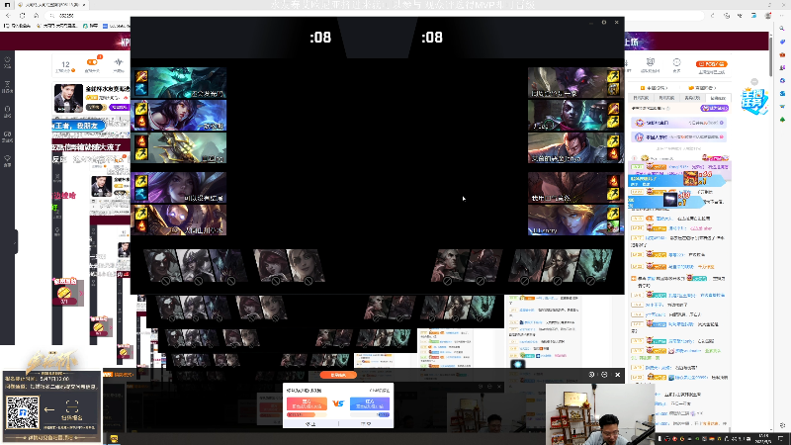Screen dimensions: 791x445
Task: Click Ignite spell icon on dark furred champion card
Action: (x=613, y=181)
